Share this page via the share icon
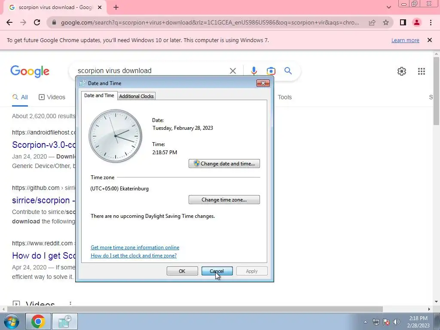The image size is (440, 330). (372, 22)
